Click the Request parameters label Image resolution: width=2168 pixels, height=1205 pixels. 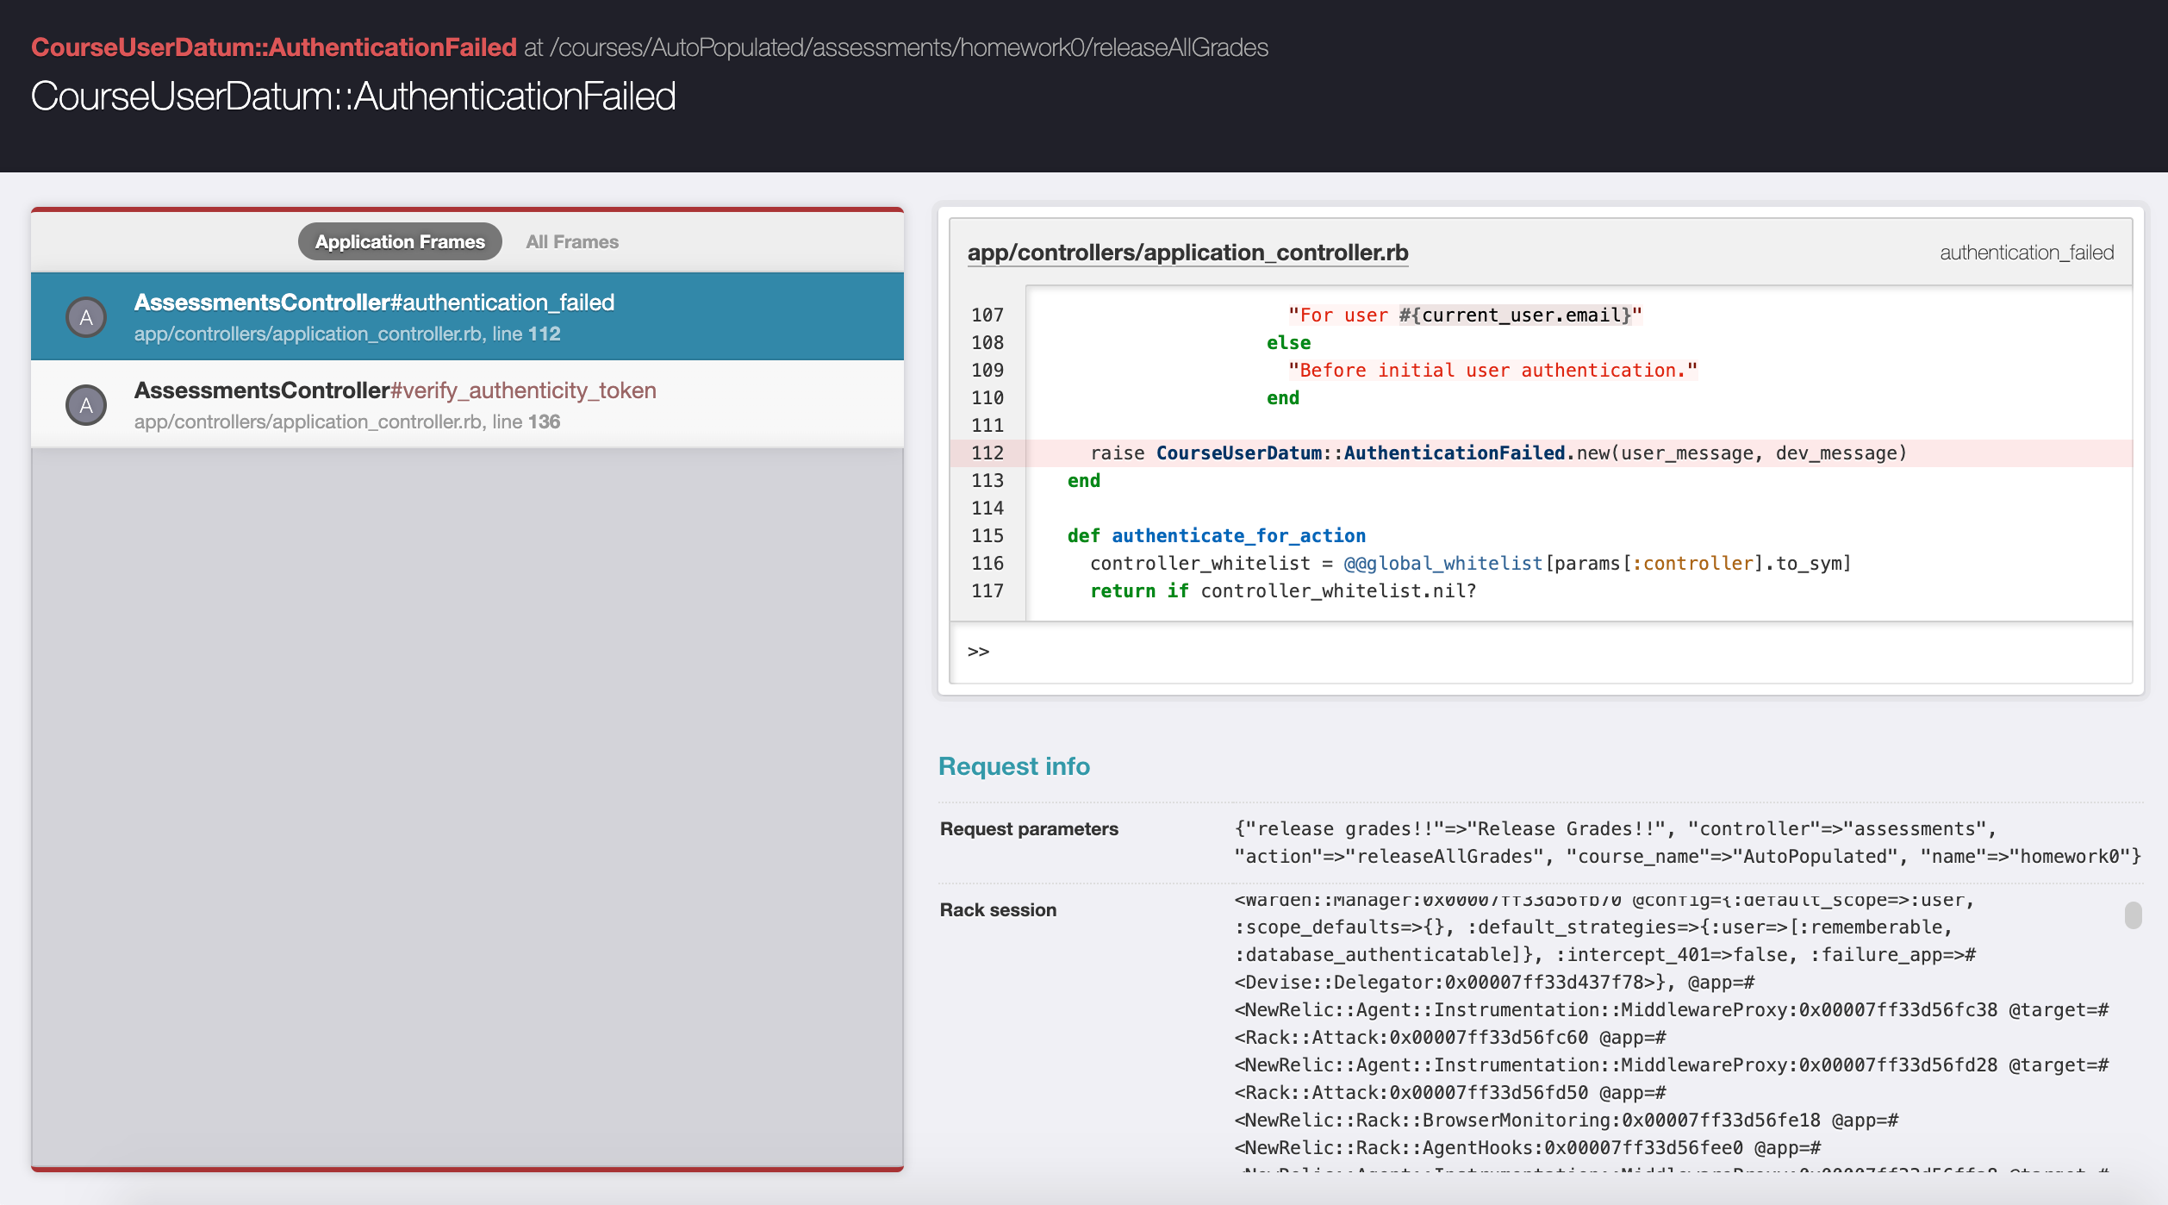(1029, 829)
